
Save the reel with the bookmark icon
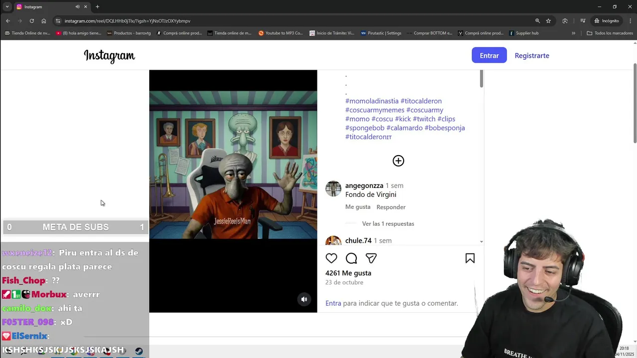470,258
